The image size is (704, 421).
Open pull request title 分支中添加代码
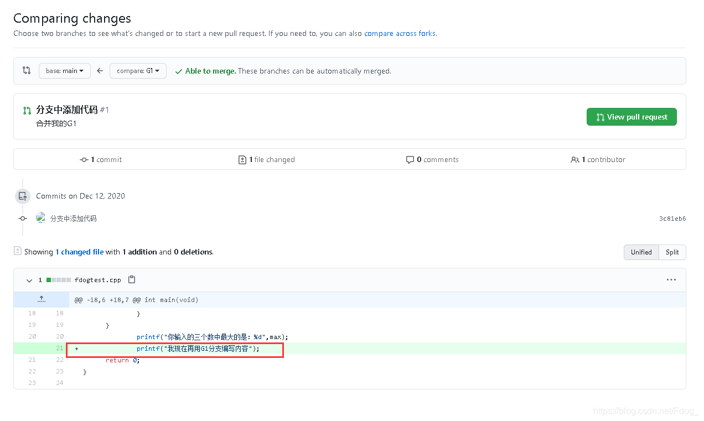tap(67, 110)
